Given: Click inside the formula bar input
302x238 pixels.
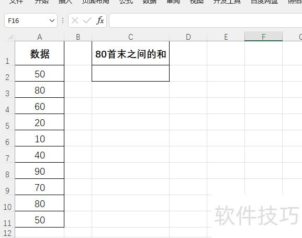Looking at the screenshot, I should tap(205, 20).
